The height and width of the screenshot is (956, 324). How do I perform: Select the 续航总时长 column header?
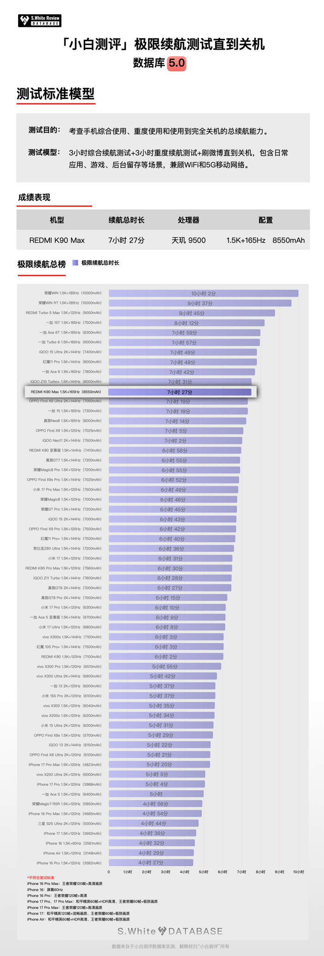click(x=126, y=220)
